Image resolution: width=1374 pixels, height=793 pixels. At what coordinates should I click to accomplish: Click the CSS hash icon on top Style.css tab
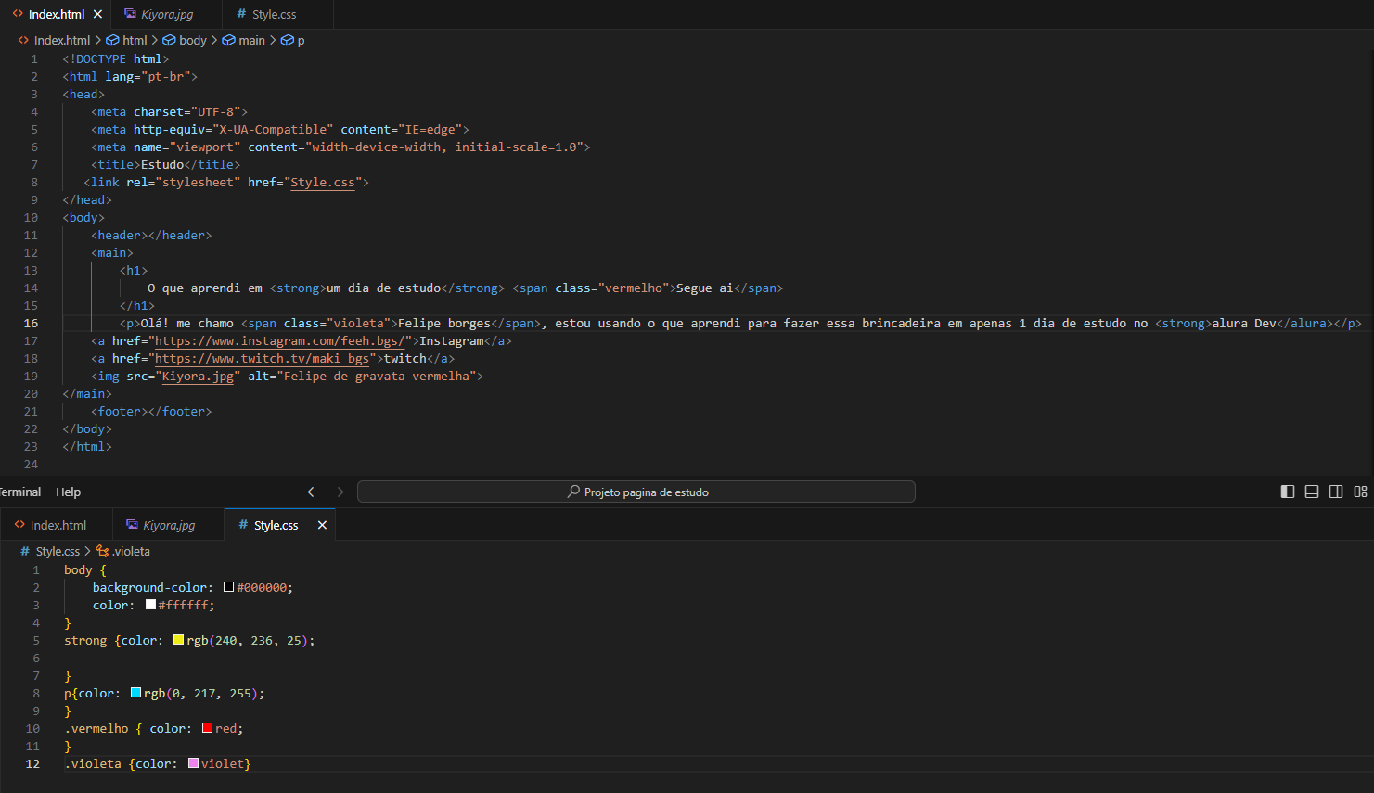[x=241, y=14]
